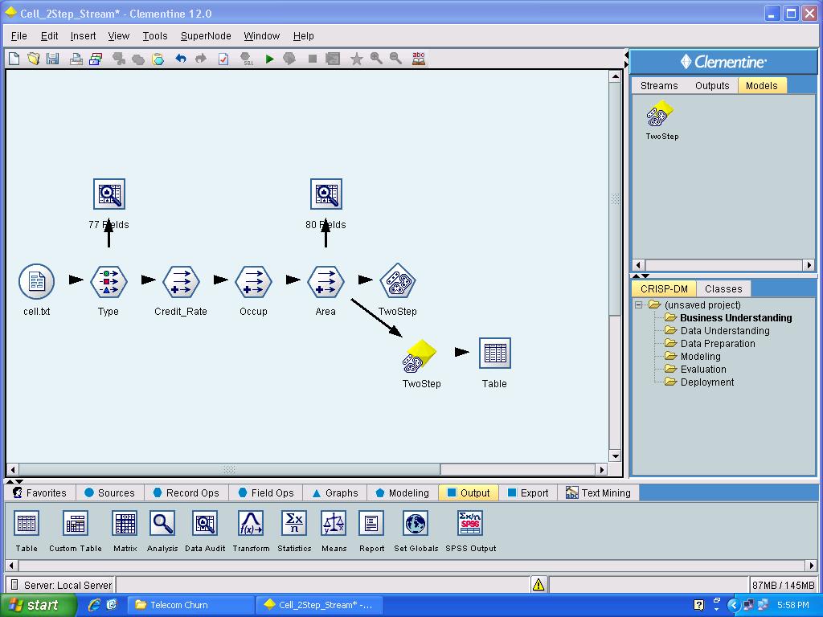Select the Credit_Rate derive node
823x617 pixels.
pos(181,281)
